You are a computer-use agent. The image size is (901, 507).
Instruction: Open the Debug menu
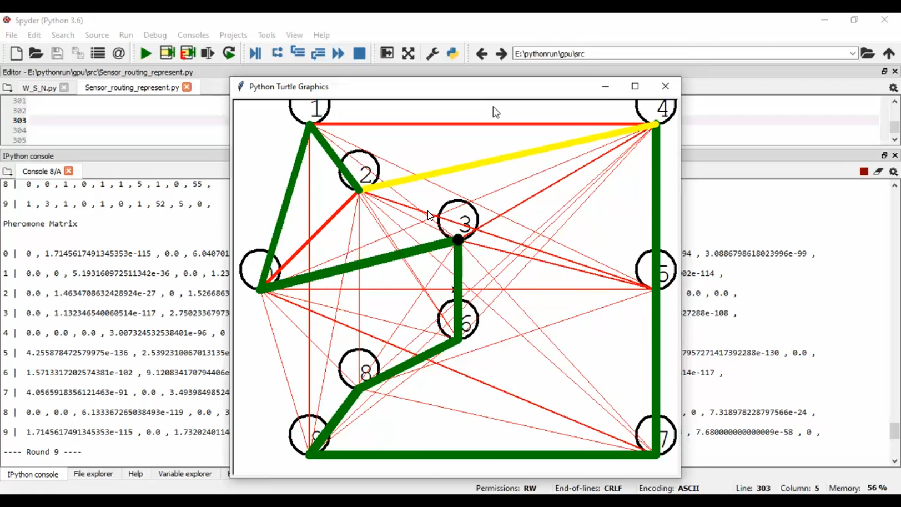pos(155,35)
